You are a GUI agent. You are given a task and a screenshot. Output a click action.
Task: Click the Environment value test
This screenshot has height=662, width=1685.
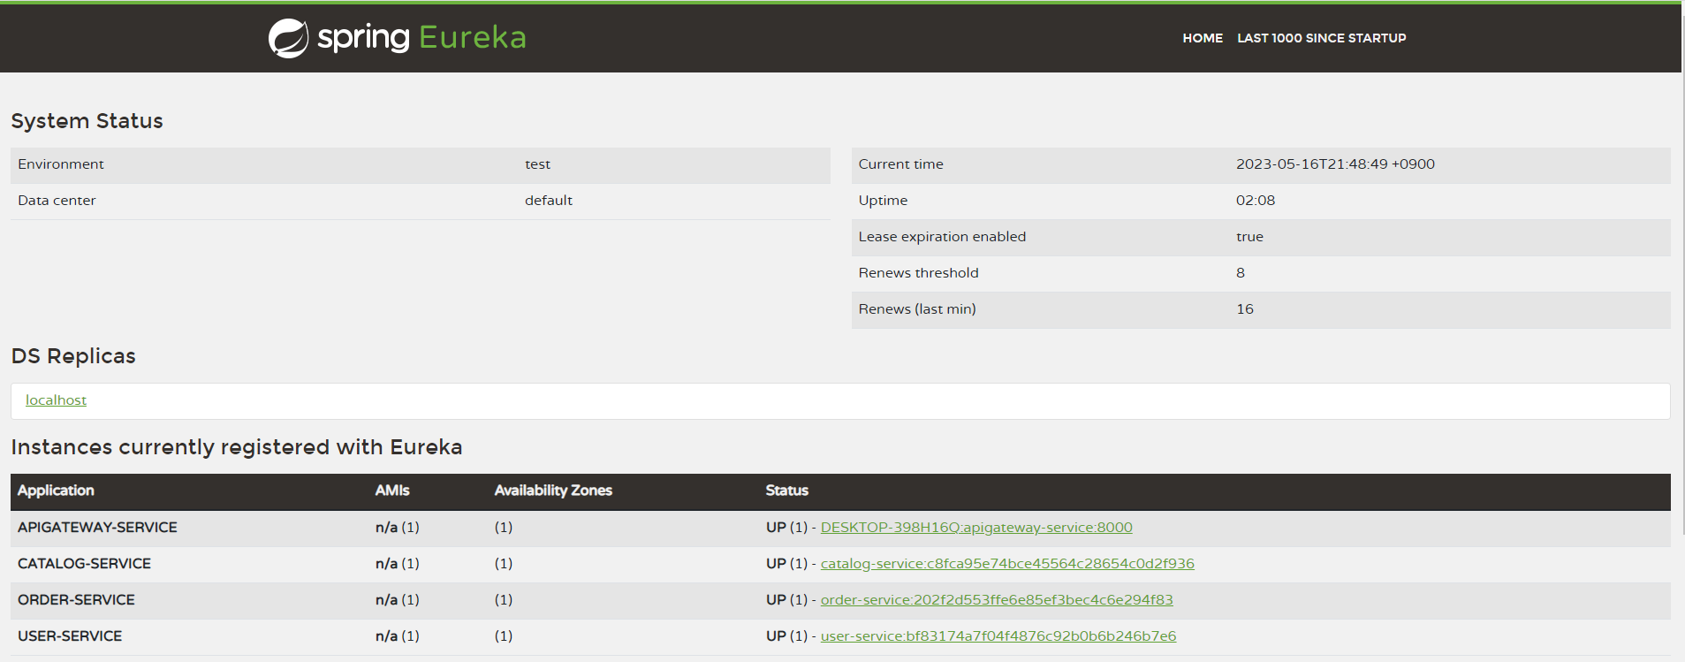click(537, 164)
